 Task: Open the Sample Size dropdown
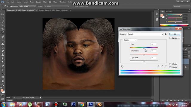coord(27,6)
